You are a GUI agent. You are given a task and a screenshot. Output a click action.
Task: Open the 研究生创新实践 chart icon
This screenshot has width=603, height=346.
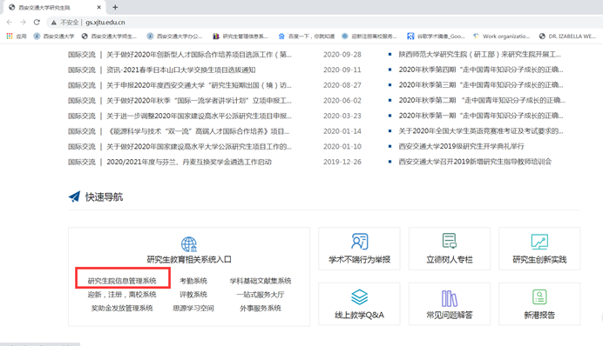tap(539, 242)
